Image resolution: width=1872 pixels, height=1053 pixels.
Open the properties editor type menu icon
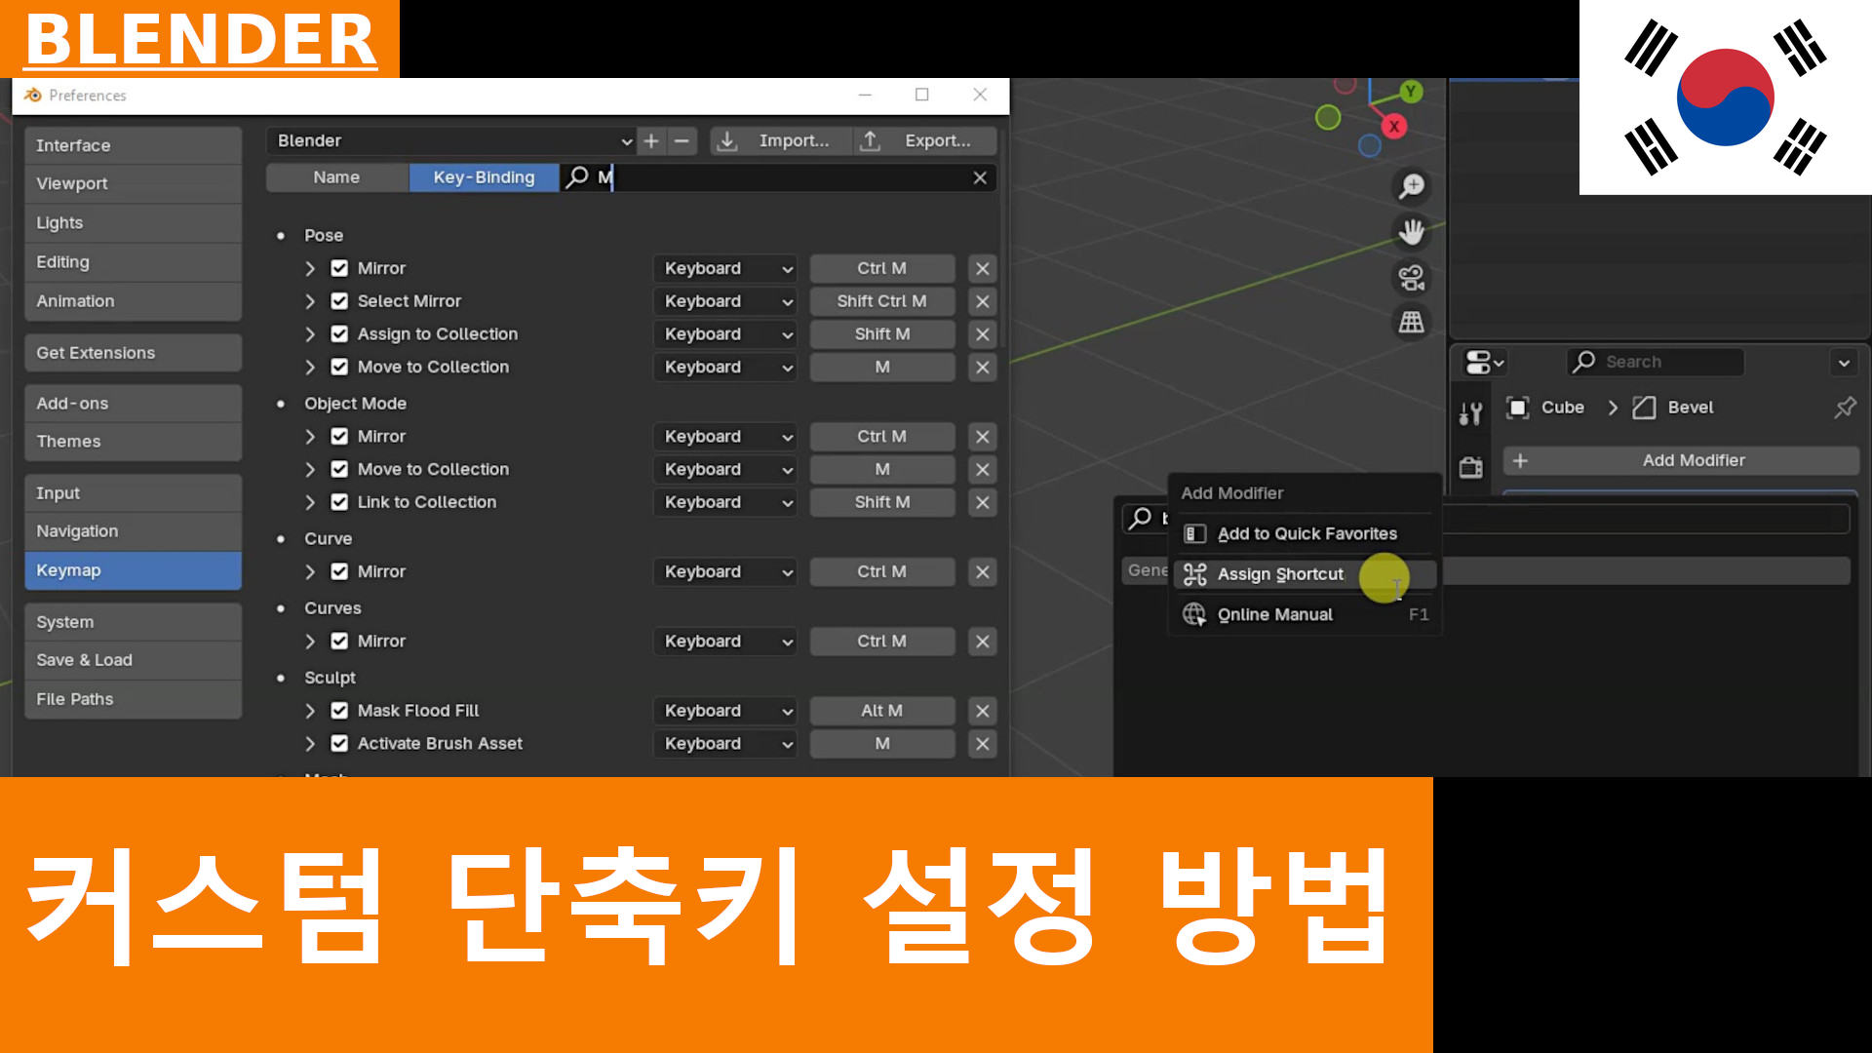coord(1485,363)
